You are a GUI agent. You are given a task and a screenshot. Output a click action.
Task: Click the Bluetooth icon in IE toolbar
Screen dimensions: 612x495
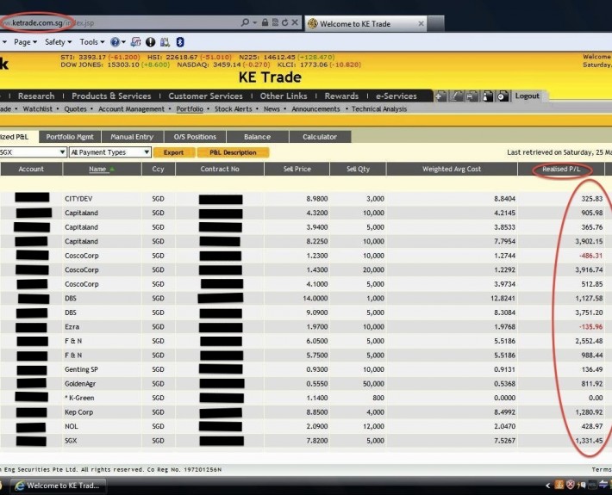[x=179, y=41]
